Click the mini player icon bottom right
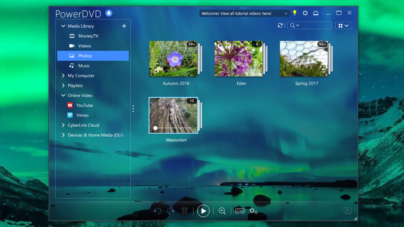Viewport: 404px width, 227px height. click(x=348, y=211)
